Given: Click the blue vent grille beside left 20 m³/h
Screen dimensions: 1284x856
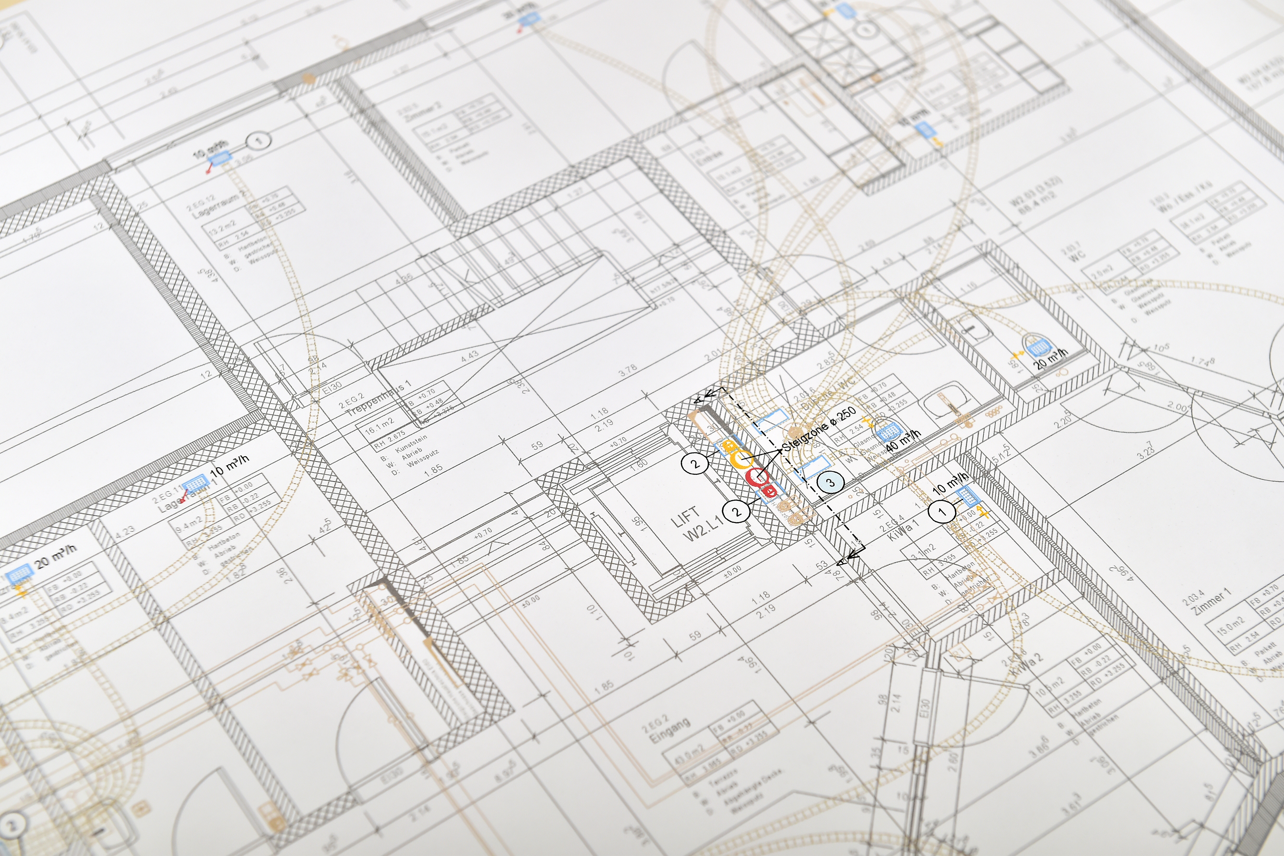Looking at the screenshot, I should click(20, 574).
